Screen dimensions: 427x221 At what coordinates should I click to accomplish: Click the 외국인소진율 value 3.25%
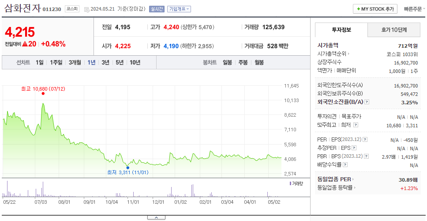tap(409, 103)
